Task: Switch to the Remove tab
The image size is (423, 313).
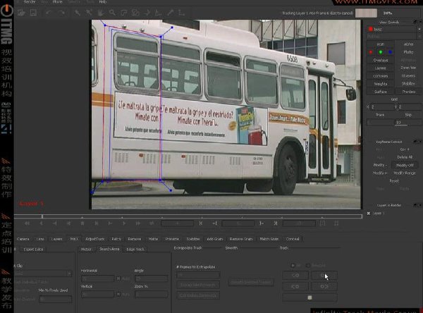Action: coord(135,239)
